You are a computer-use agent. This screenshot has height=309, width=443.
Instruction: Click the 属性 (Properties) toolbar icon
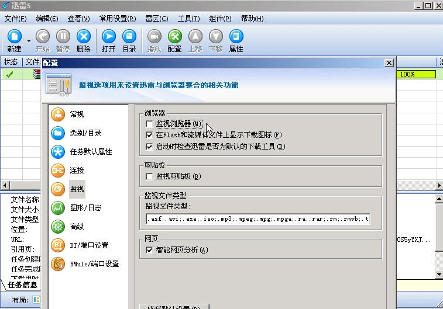tap(236, 37)
